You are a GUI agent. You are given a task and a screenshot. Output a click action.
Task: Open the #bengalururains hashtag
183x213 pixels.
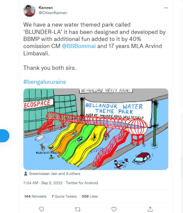(45, 82)
